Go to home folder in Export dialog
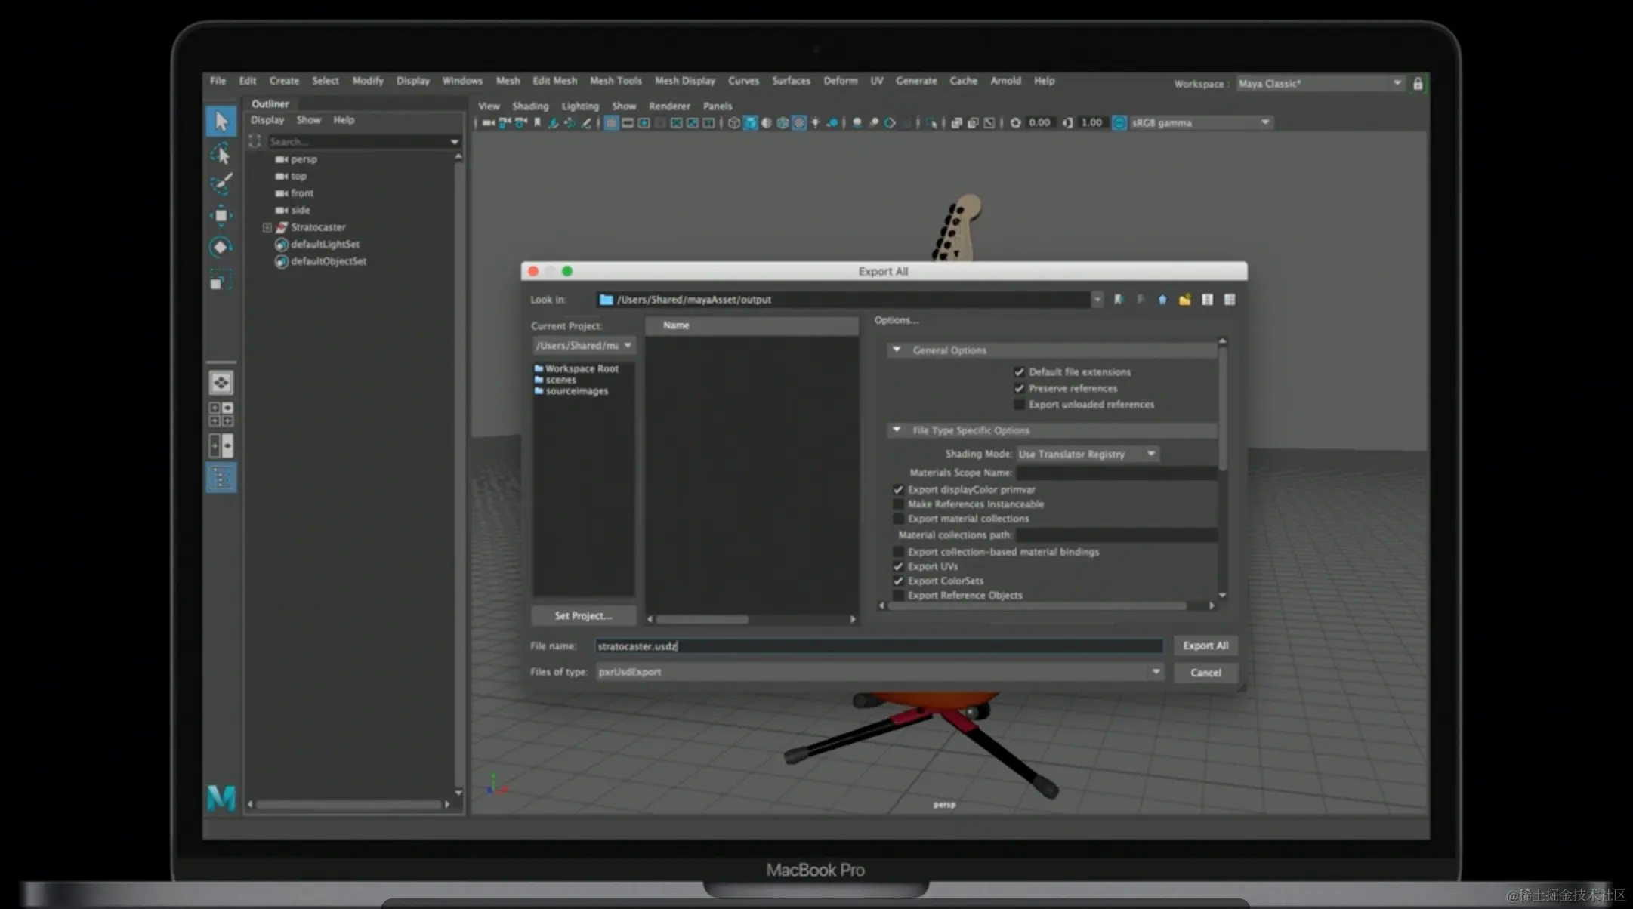This screenshot has width=1633, height=909. click(1162, 300)
